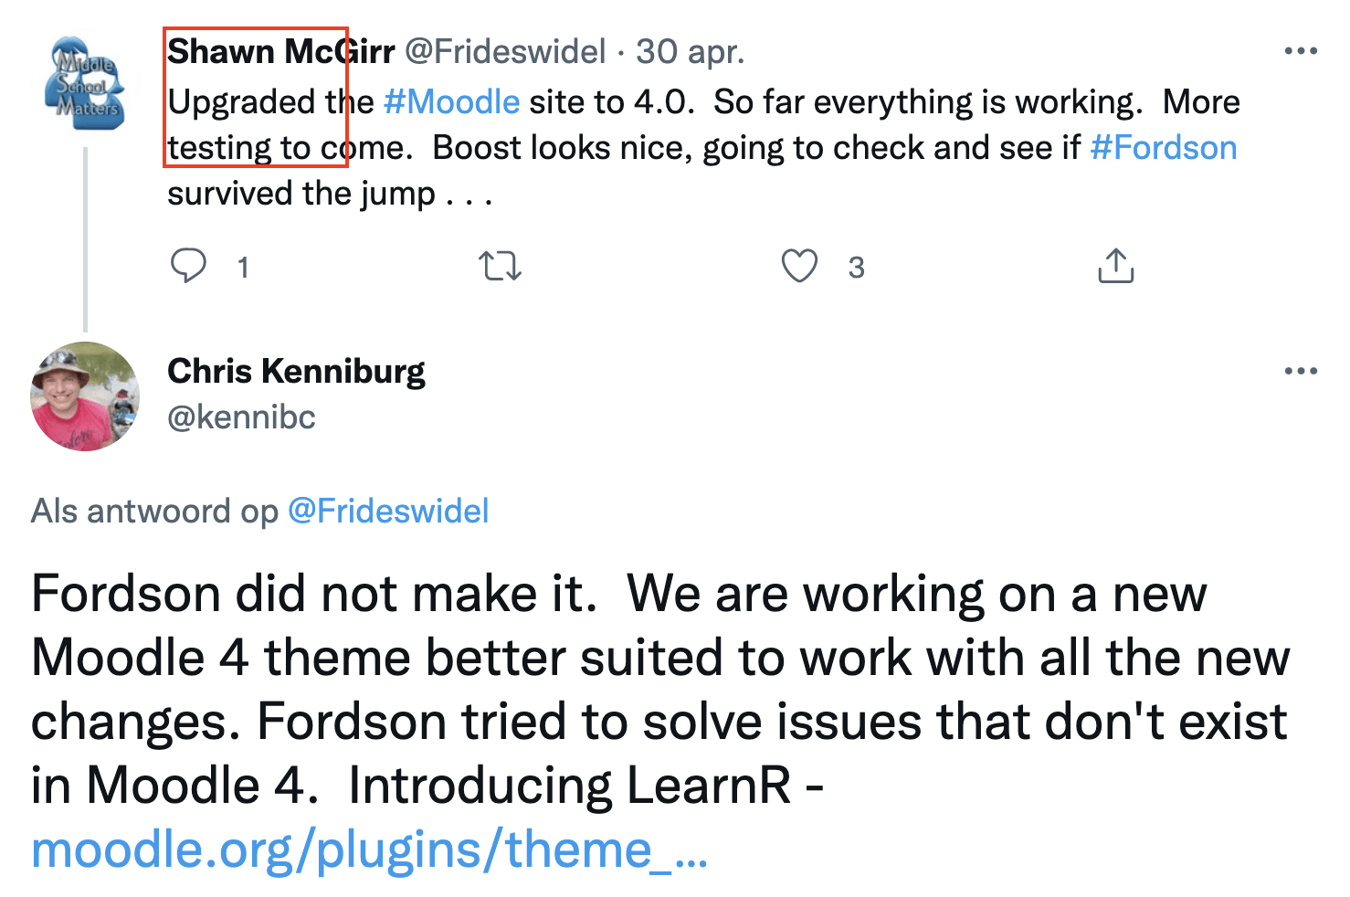Open the tweet text about Fordson surviving
This screenshot has height=897, width=1350.
click(703, 147)
